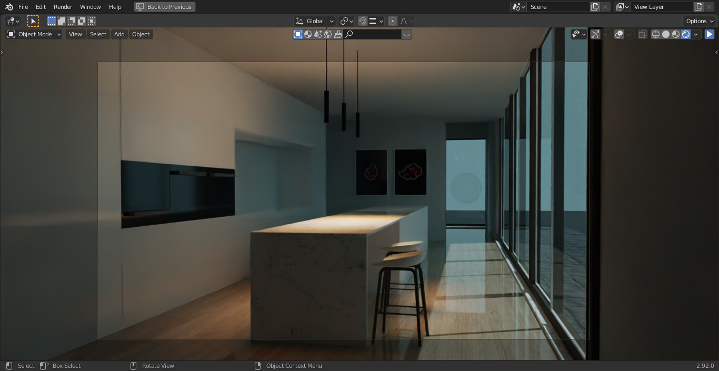Open the Global transform orientation dropdown
Viewport: 719px width, 371px height.
pyautogui.click(x=314, y=21)
